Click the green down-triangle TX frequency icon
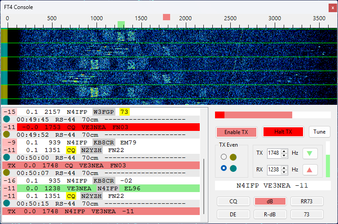The image size is (338, 224). (309, 153)
